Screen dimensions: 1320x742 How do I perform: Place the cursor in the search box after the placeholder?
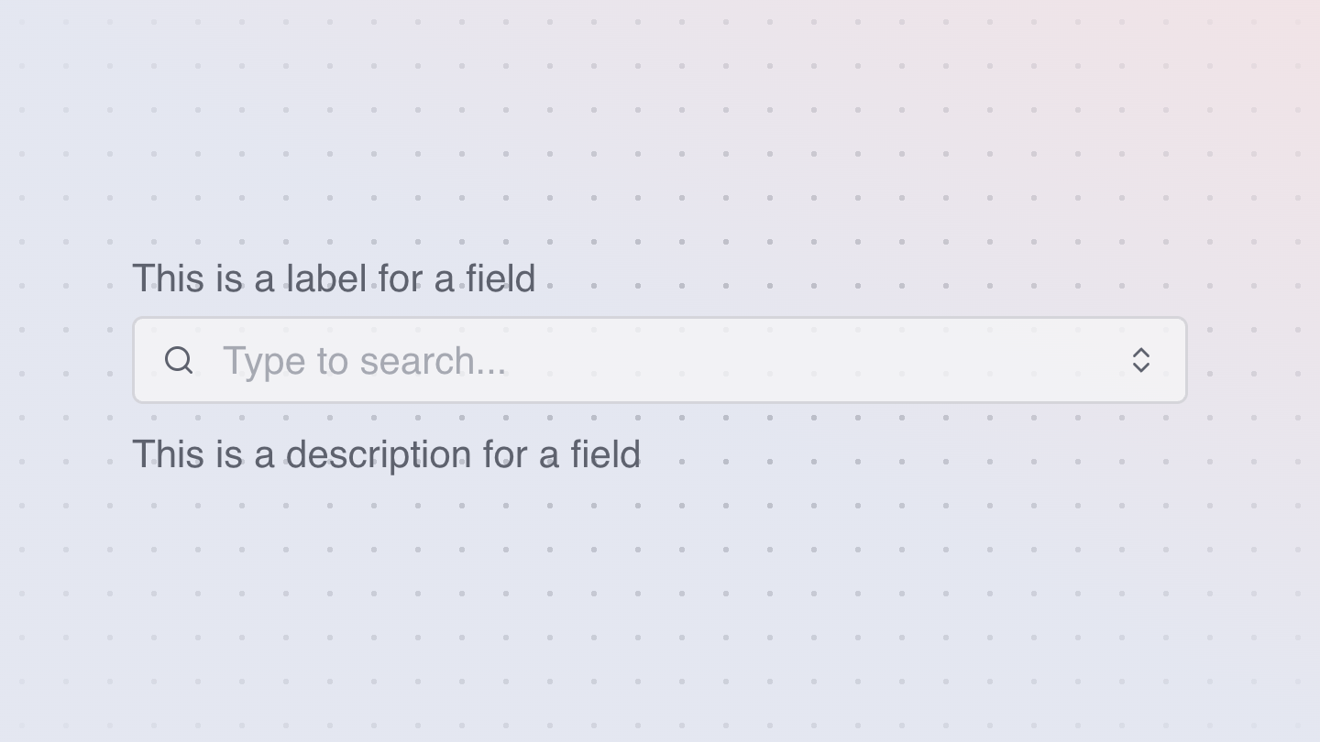(x=816, y=360)
